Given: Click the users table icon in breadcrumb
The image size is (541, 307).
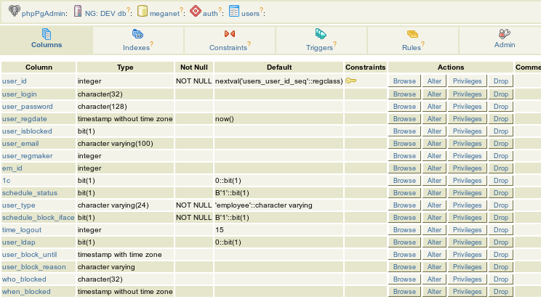Looking at the screenshot, I should tap(234, 11).
